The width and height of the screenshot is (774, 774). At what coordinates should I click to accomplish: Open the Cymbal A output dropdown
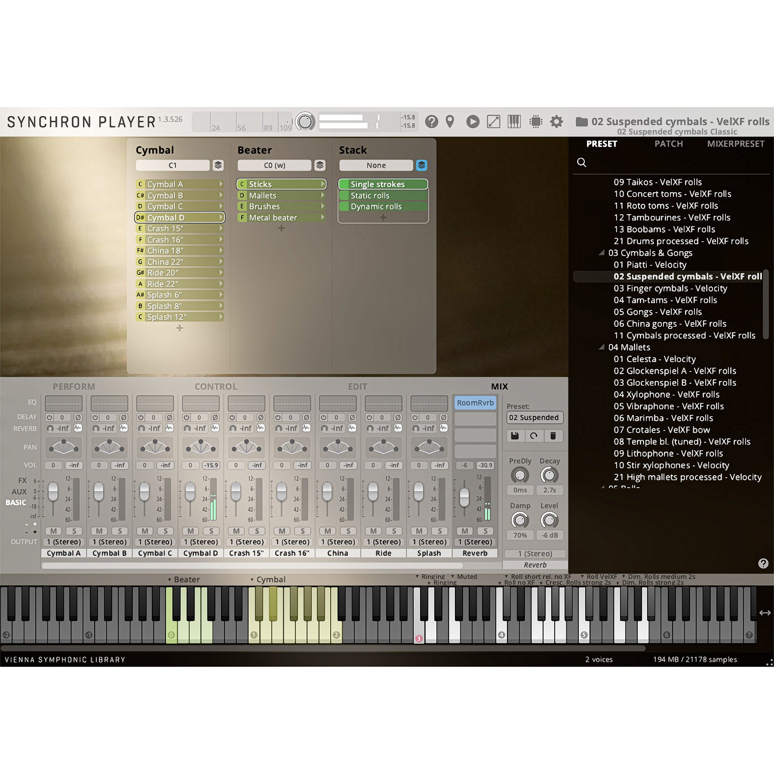click(64, 542)
